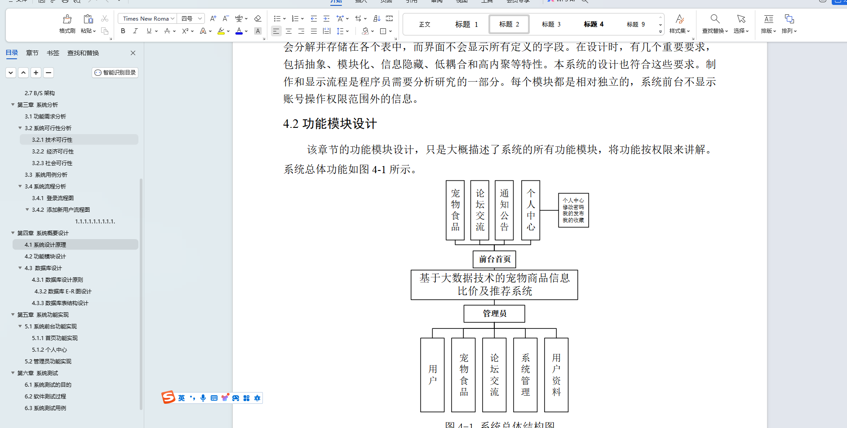Toggle Bold formatting
847x428 pixels.
123,31
